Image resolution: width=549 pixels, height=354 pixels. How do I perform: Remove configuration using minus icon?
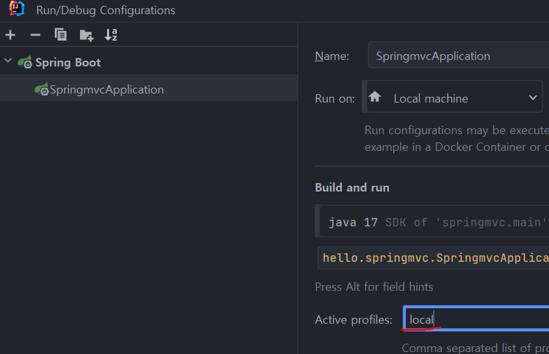(x=35, y=35)
